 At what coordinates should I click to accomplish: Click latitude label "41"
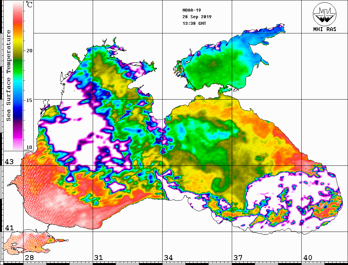[9, 228]
